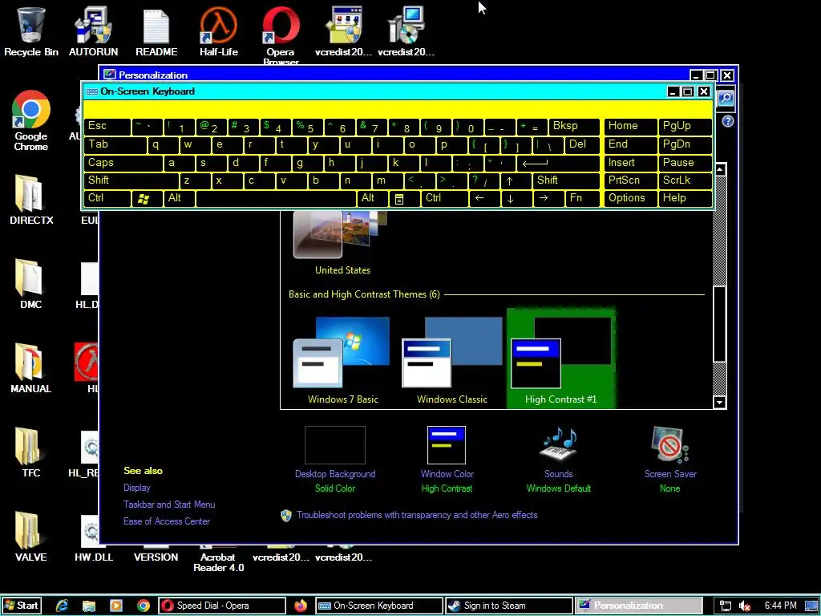
Task: Click the theme list scrollbar thumb
Action: 719,324
